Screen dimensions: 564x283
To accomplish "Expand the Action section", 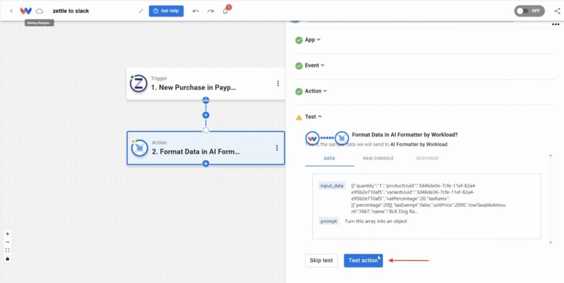I will tap(316, 91).
